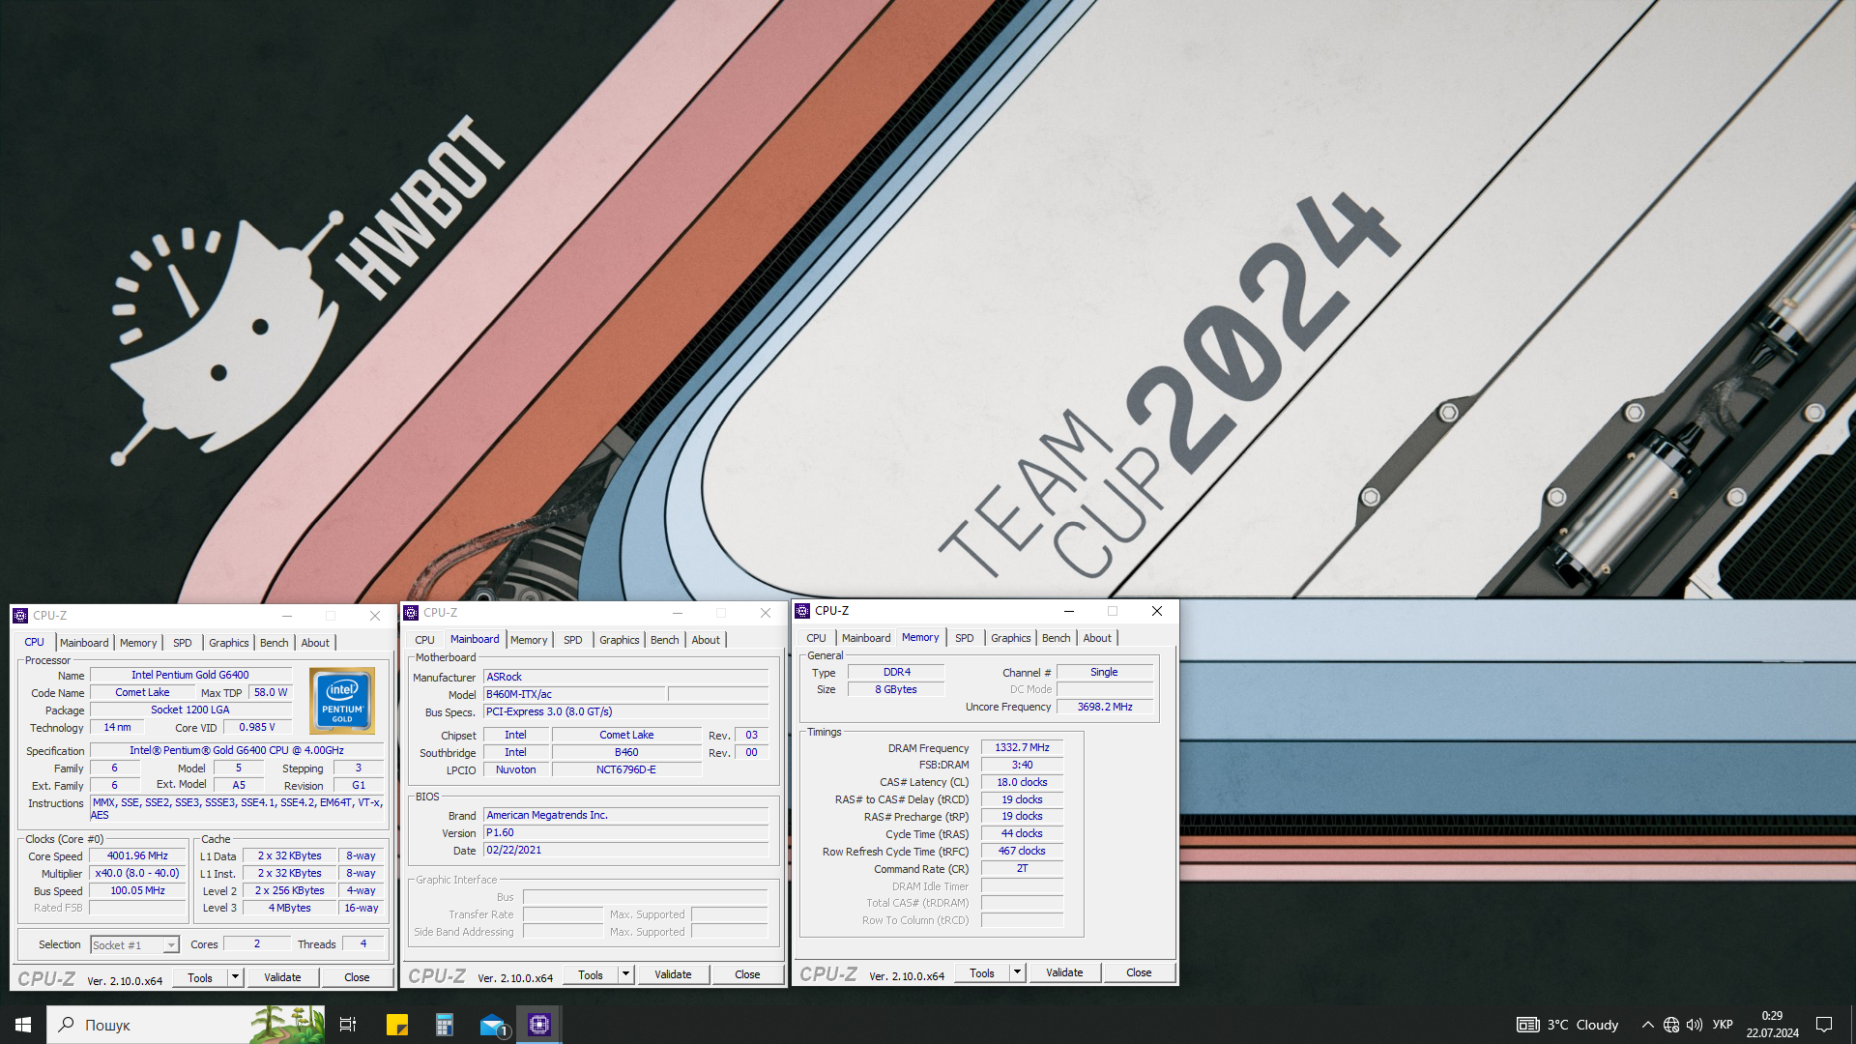The image size is (1856, 1044).
Task: Open the Memory tab in the CPU window
Action: coord(138,643)
